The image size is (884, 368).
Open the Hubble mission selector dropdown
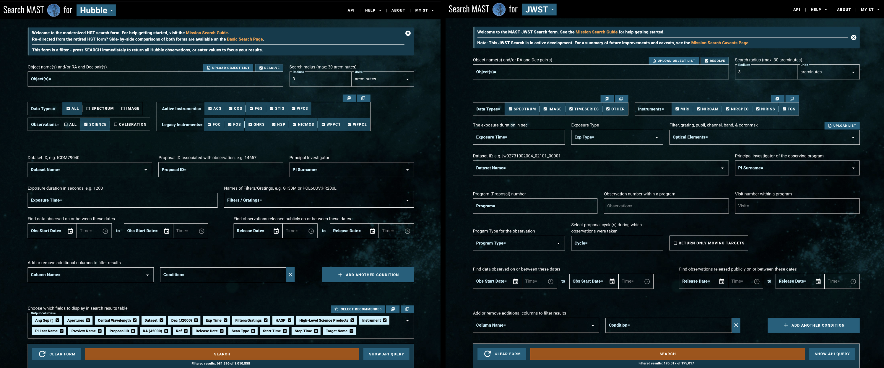(x=96, y=10)
